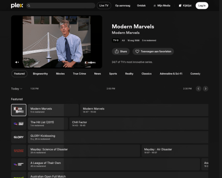Open the Kijklijst watchlist
Image resolution: width=222 pixels, height=178 pixels.
pos(185,6)
